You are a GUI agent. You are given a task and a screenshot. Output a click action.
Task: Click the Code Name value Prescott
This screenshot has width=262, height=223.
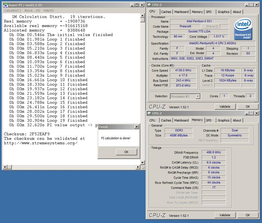[x=185, y=26]
